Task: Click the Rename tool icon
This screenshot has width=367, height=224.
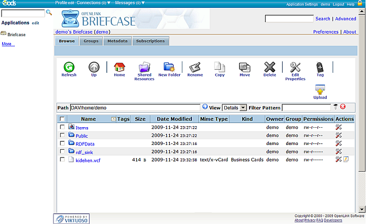Action: (195, 68)
